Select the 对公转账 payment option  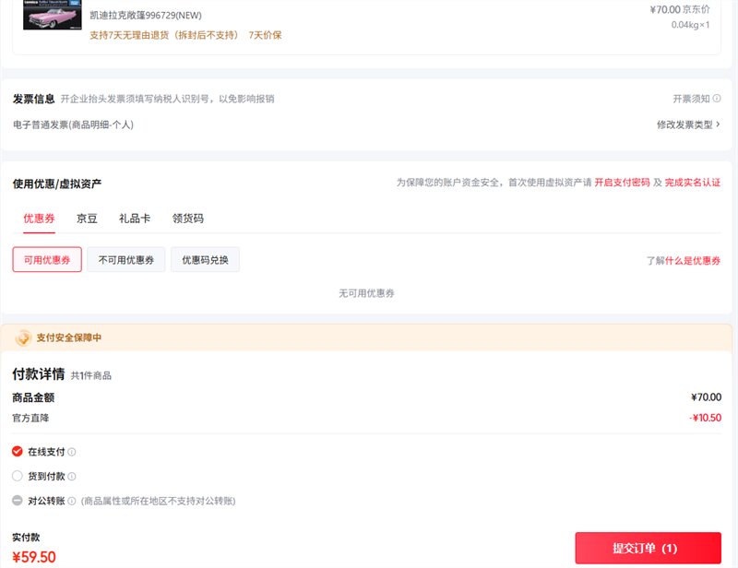coord(18,501)
